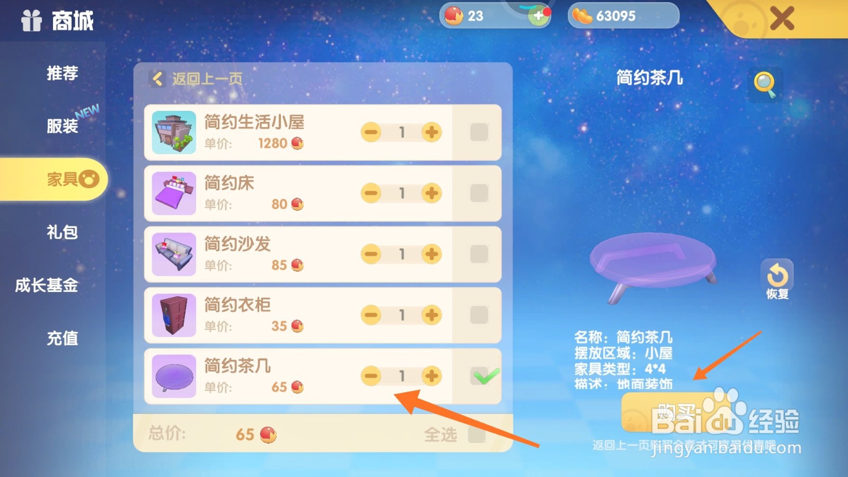Add more red fruit currency with plus icon

[538, 16]
